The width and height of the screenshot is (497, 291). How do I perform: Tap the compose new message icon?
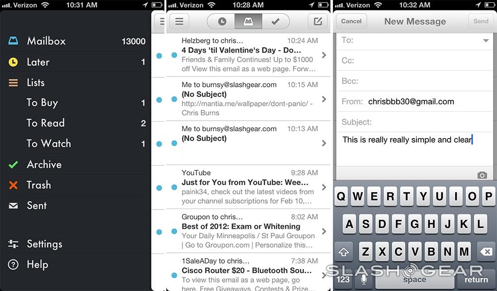point(318,22)
